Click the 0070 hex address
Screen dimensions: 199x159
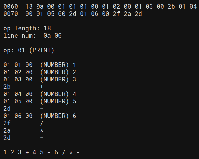click(x=11, y=14)
